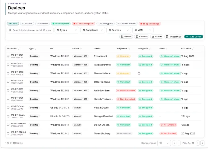This screenshot has width=208, height=149.
Task: Sort by Last Seen column arrows
Action: [x=193, y=48]
